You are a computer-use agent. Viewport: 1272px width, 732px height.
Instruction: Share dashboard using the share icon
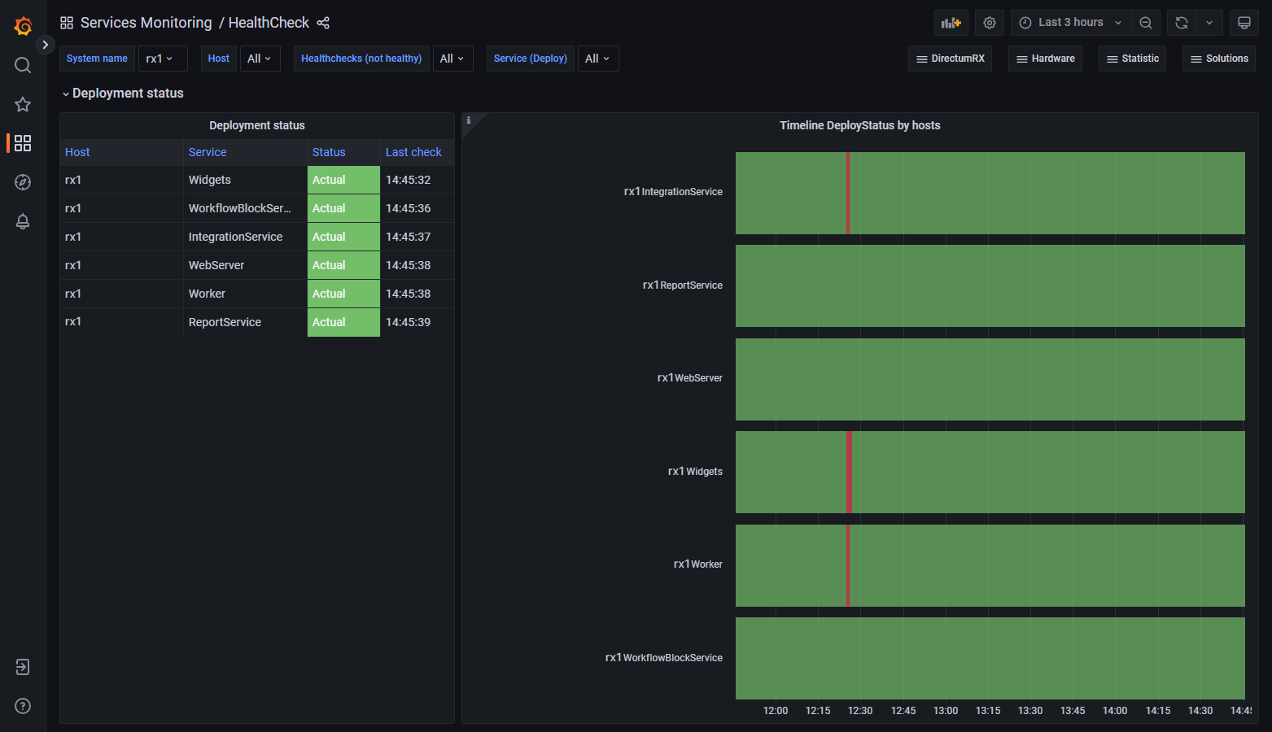(323, 23)
